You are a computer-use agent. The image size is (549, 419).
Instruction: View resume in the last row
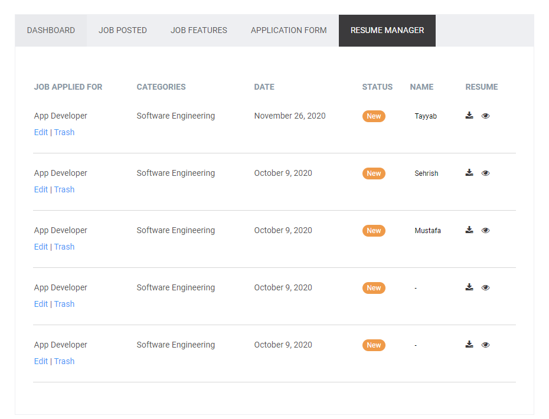(x=485, y=345)
